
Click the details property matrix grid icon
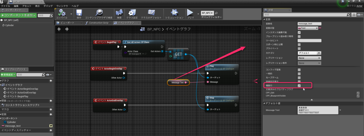pos(354,15)
